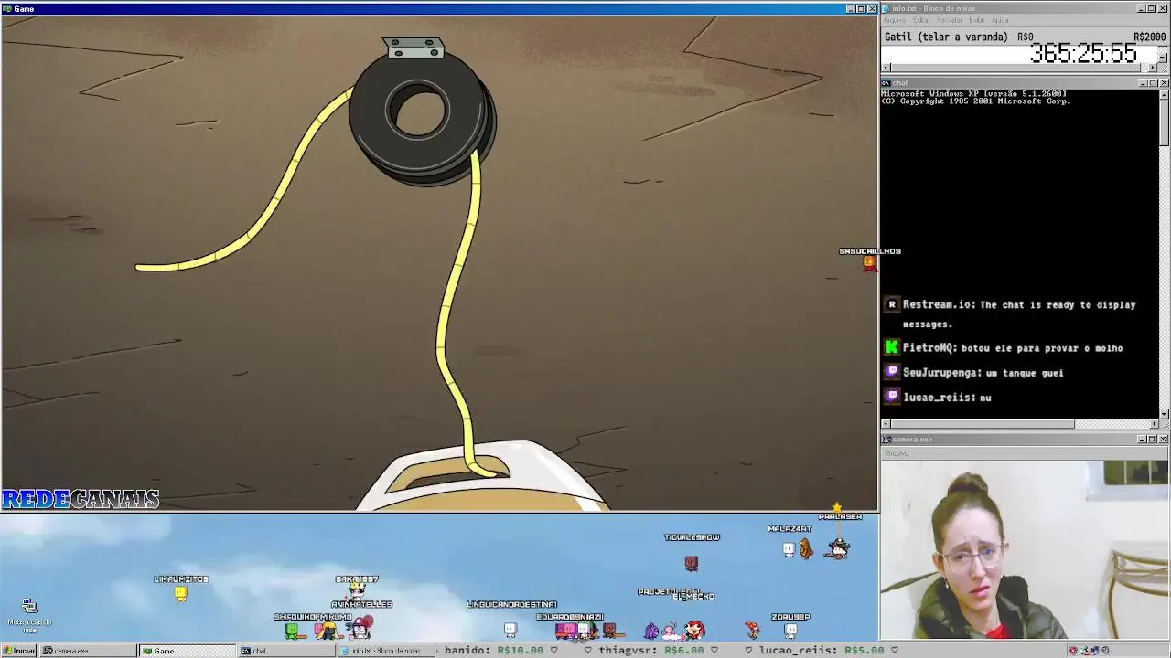This screenshot has height=658, width=1171.
Task: Open Exibir menu in Notepad
Action: pos(976,20)
